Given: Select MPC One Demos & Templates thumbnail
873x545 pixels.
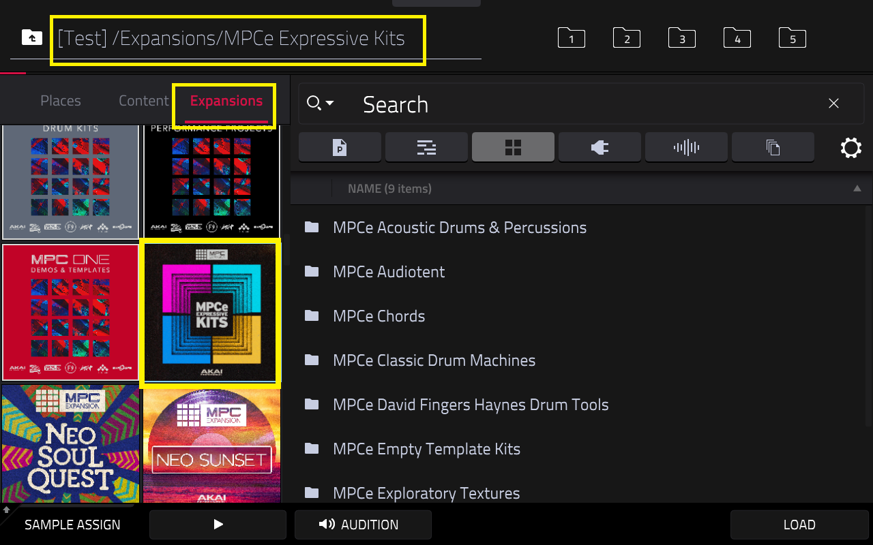Looking at the screenshot, I should (70, 312).
